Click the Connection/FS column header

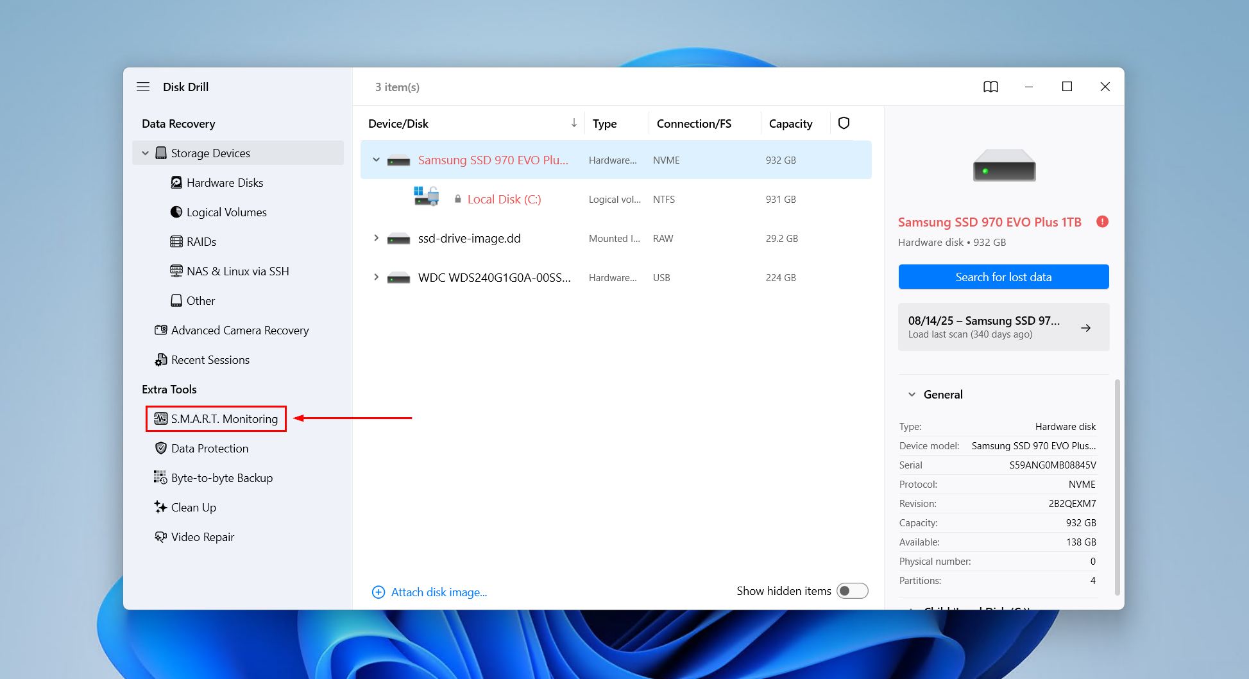point(694,123)
